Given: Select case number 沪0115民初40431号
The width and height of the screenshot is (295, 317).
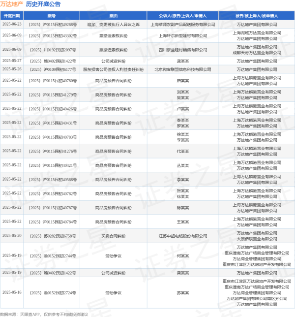Looking at the screenshot, I should coord(53,123).
